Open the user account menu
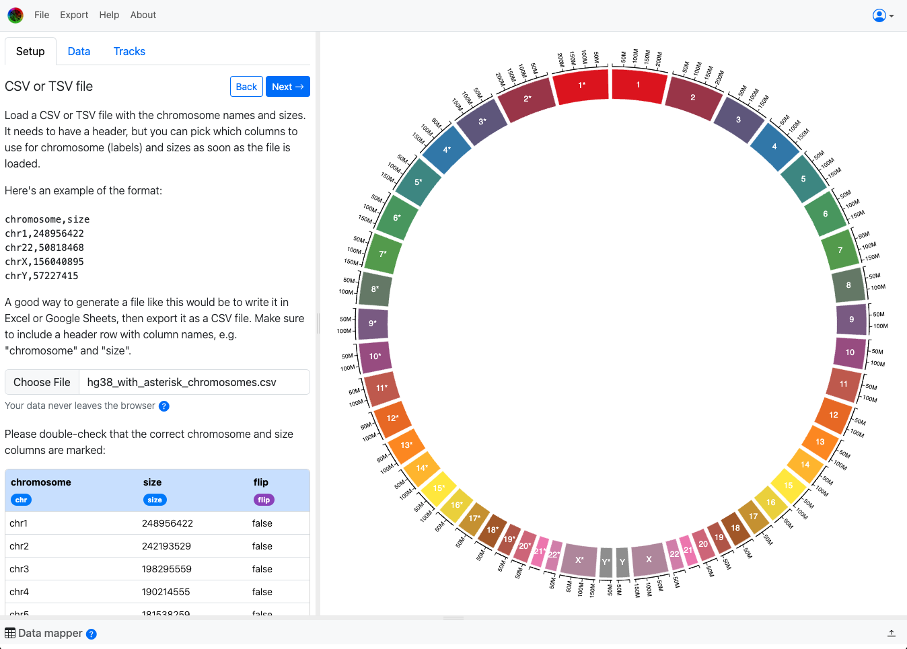The height and width of the screenshot is (649, 907). click(x=883, y=15)
